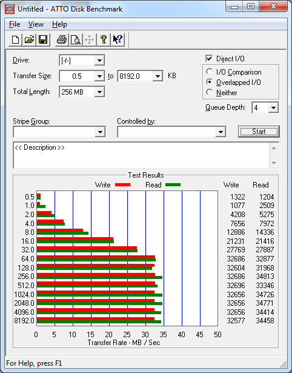This screenshot has width=292, height=373.
Task: Click the ATTO application icon in title bar
Action: pyautogui.click(x=10, y=9)
